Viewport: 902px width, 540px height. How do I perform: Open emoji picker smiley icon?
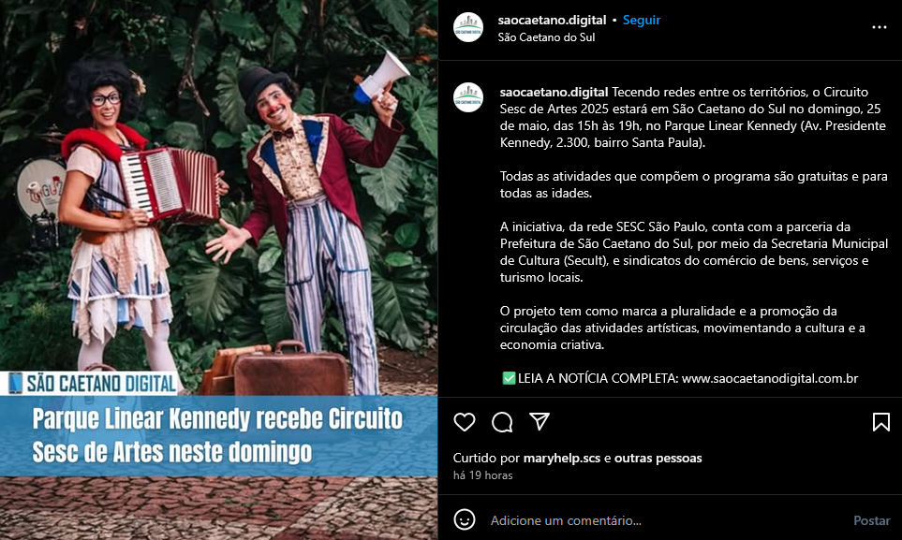[x=465, y=519]
